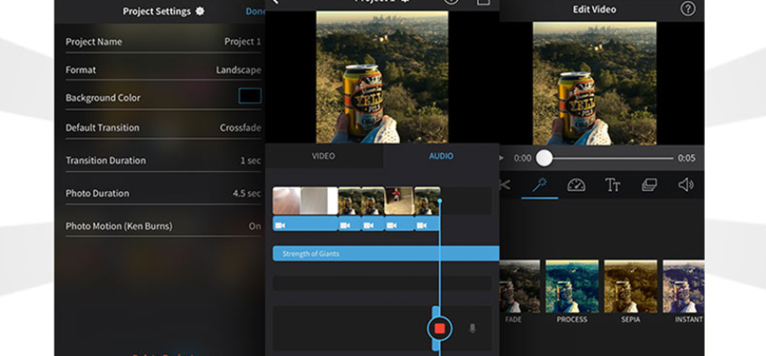Tap the Edit Video preview image
The image size is (766, 356).
pyautogui.click(x=595, y=84)
